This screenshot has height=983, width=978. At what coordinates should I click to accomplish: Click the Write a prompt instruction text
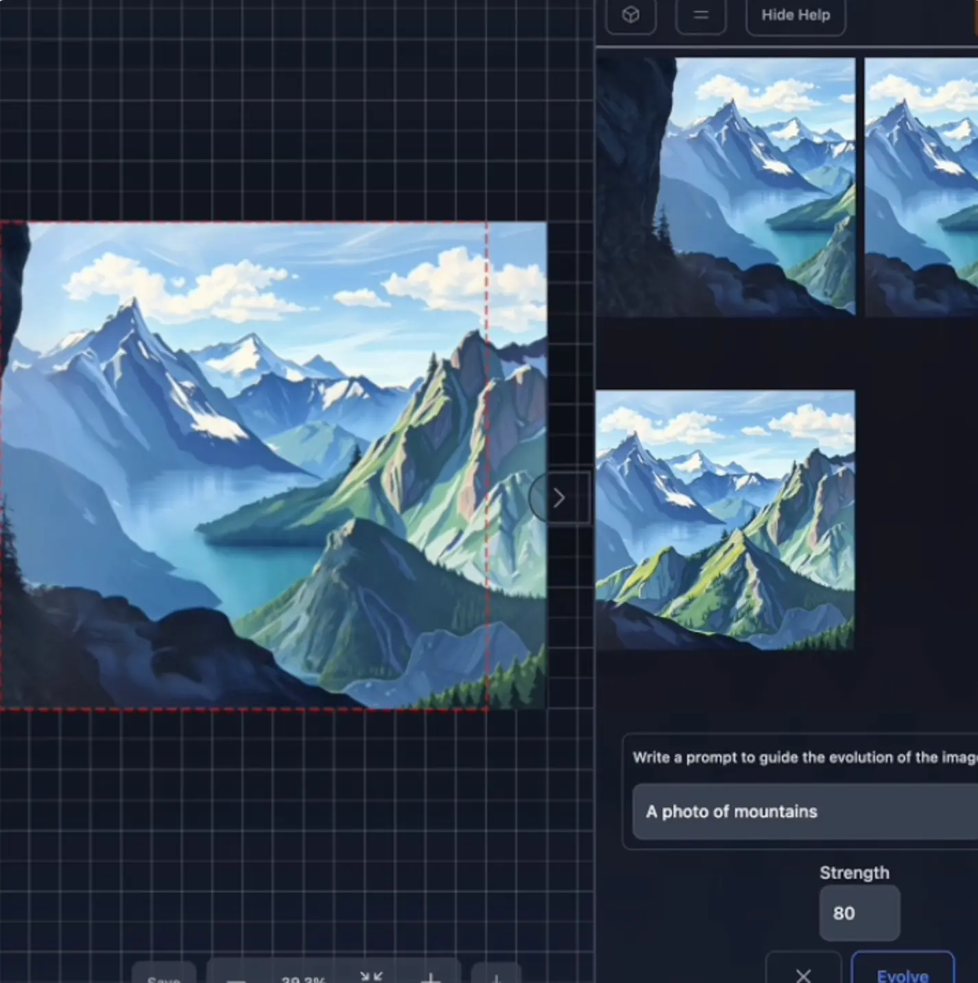point(802,757)
